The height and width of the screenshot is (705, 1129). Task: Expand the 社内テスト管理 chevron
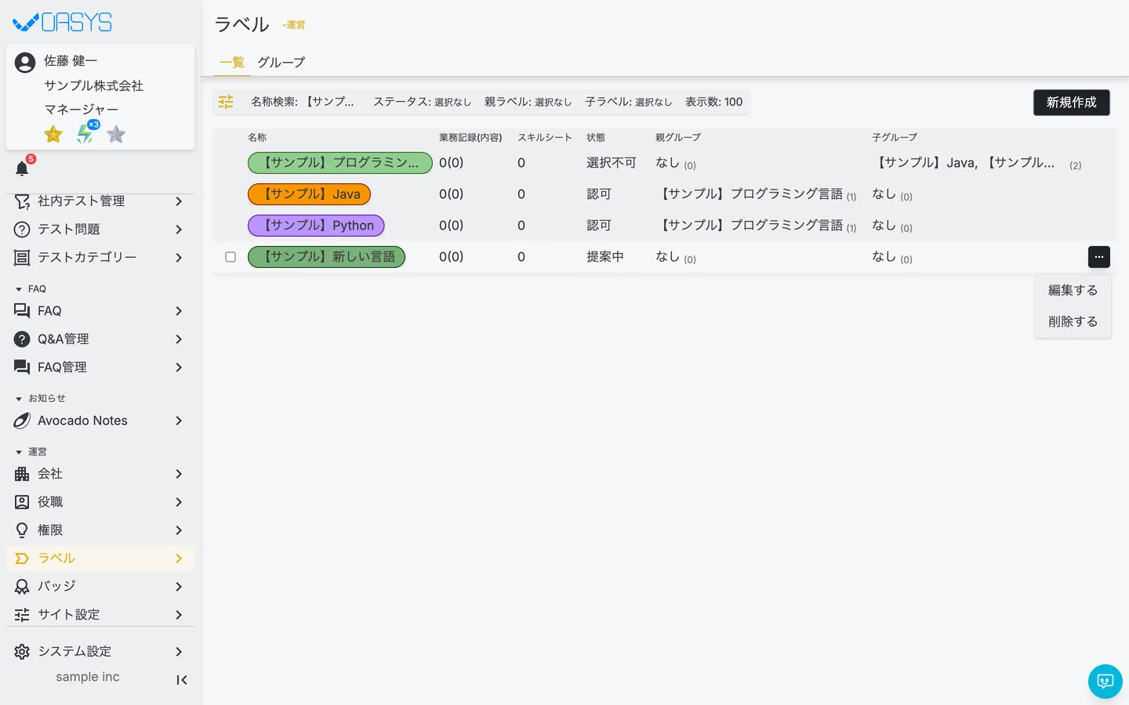[x=179, y=201]
